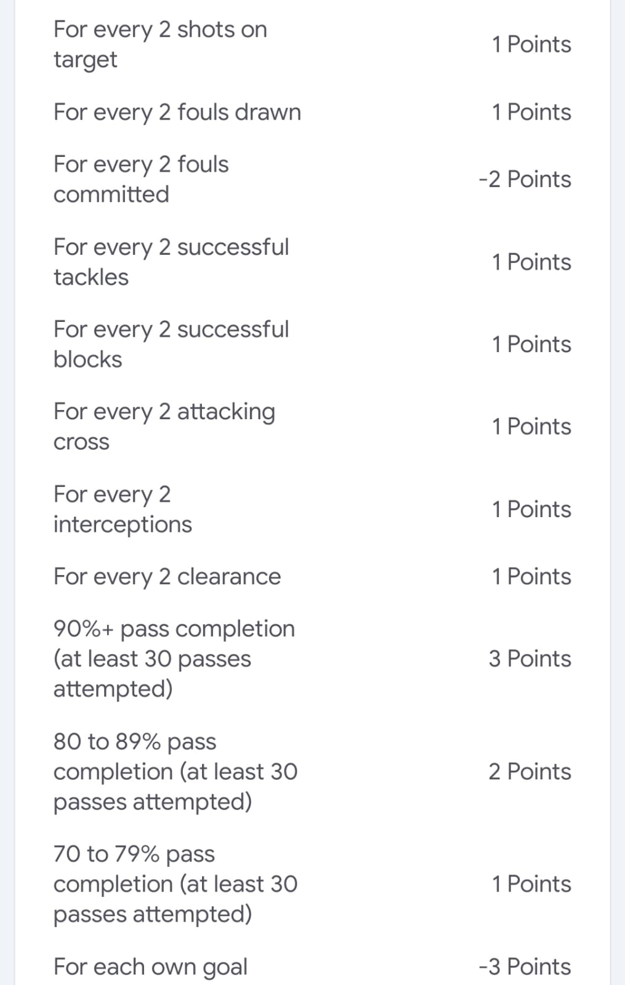Select the points value for 2 clearance
The image size is (625, 985).
click(x=531, y=576)
